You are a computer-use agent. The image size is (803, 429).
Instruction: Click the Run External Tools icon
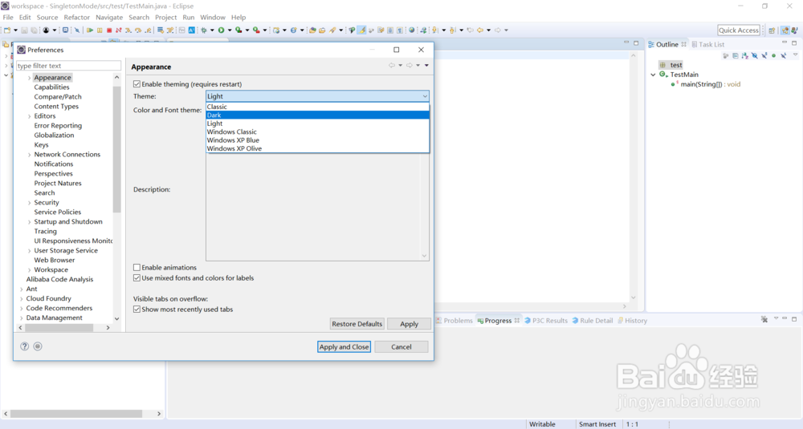[x=256, y=30]
